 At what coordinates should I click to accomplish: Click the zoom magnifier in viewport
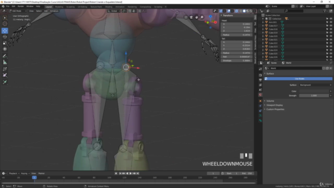click(202, 17)
